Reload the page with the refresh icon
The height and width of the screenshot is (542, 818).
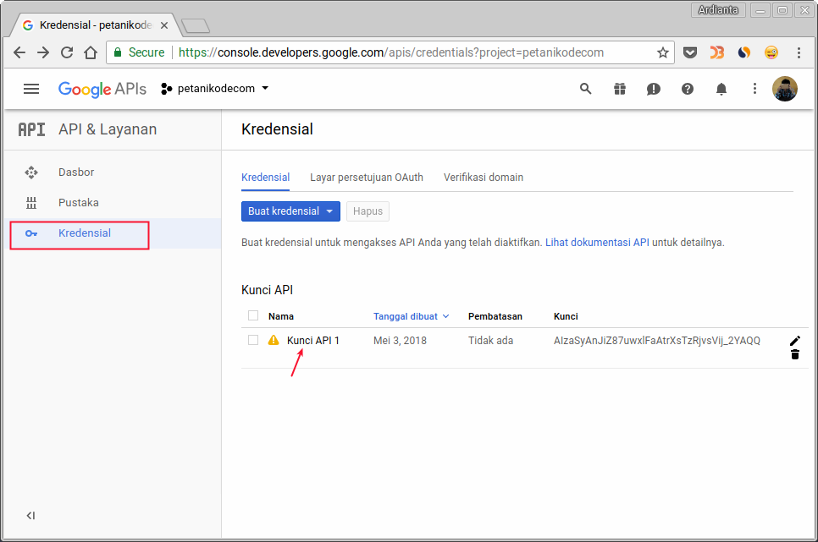coord(67,52)
